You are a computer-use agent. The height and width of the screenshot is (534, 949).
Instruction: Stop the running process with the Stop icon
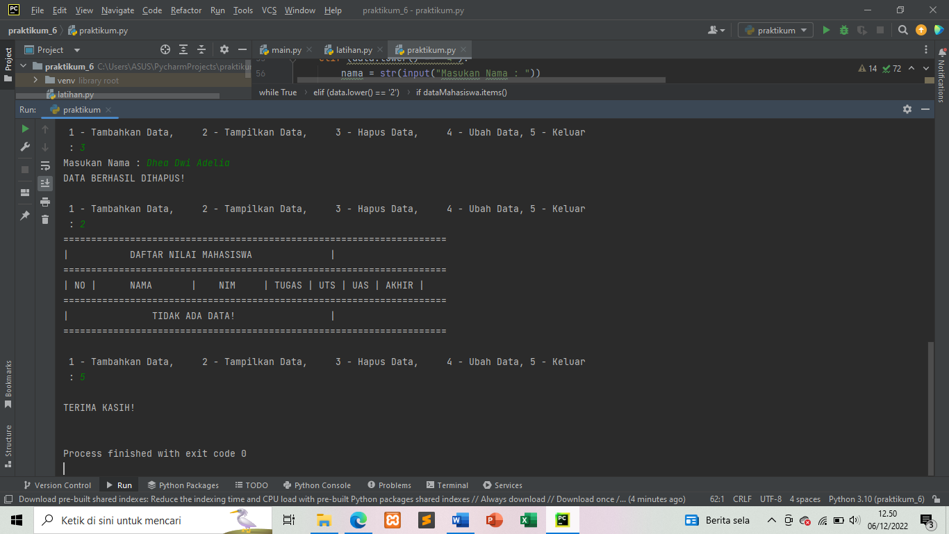point(24,169)
